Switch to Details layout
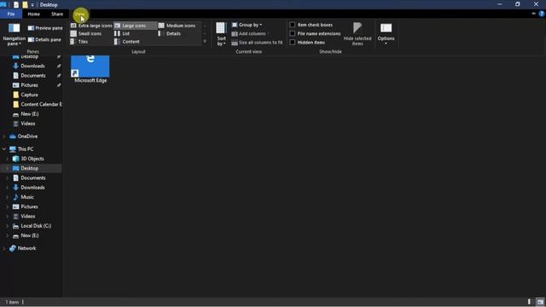The image size is (546, 307). point(170,33)
